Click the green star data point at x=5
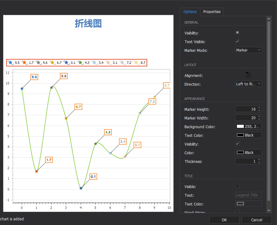Image resolution: width=277 pixels, height=225 pixels. pyautogui.click(x=96, y=144)
